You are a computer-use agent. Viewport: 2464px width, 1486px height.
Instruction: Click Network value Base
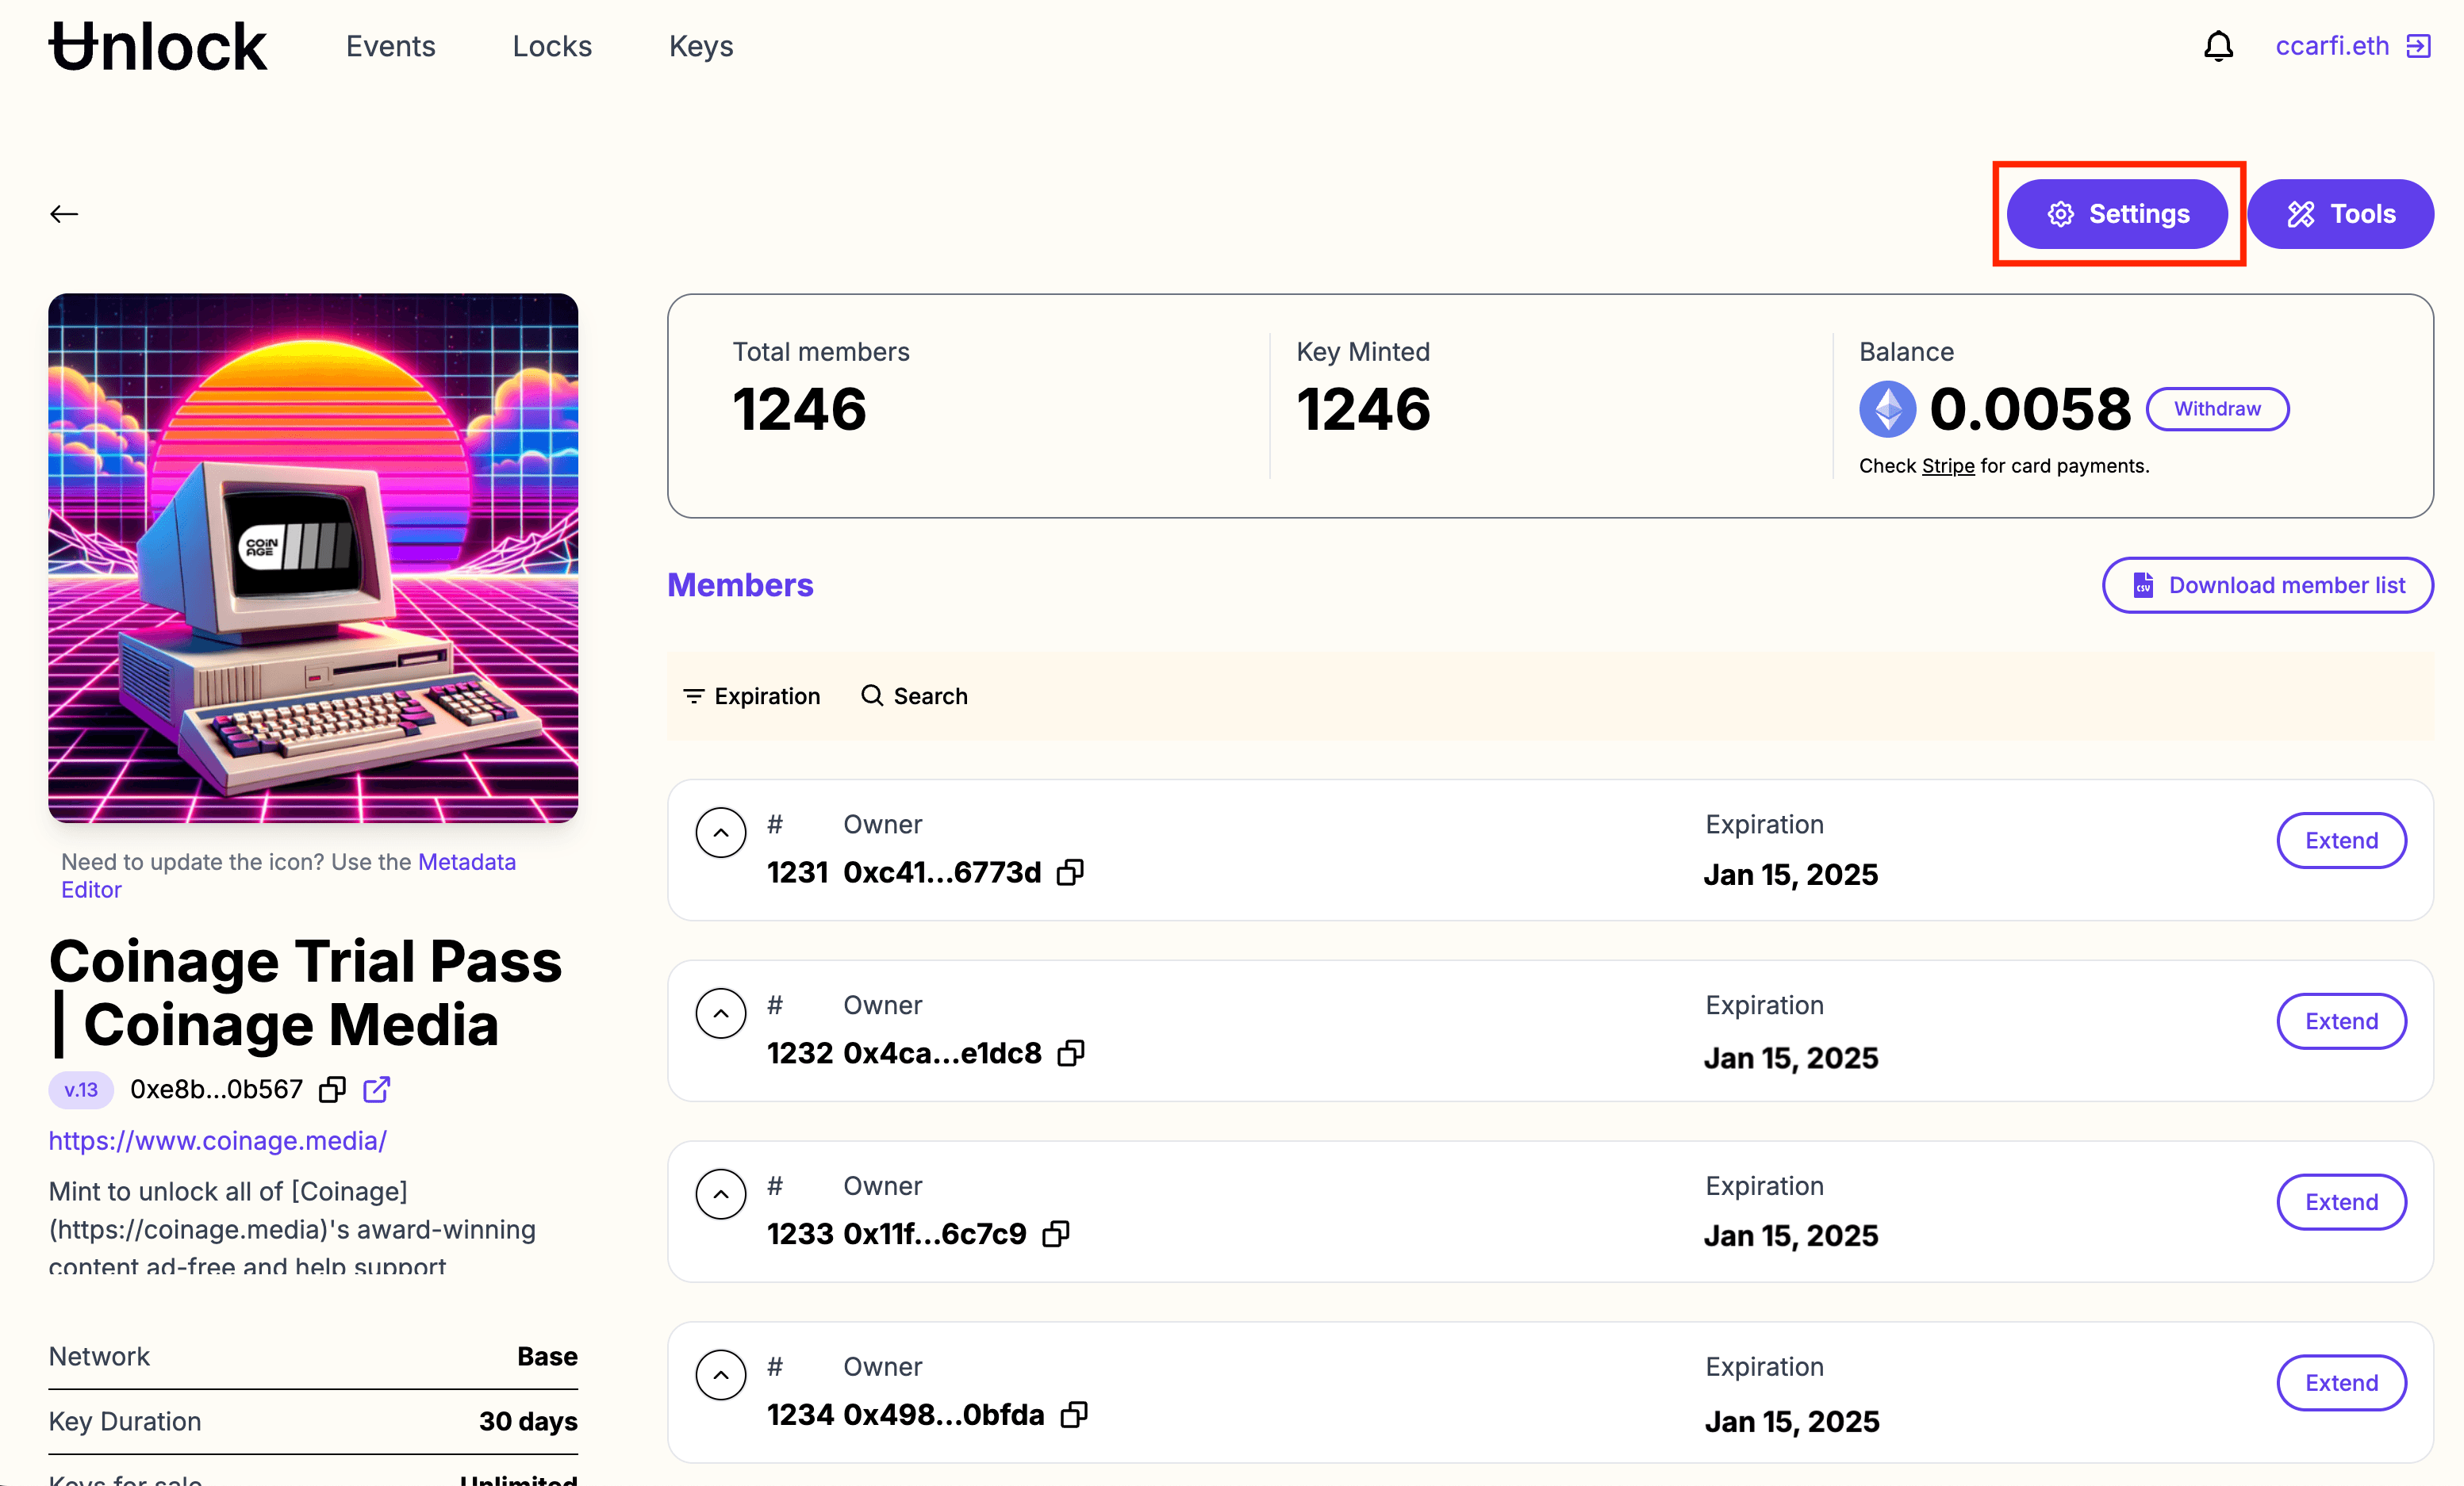coord(547,1356)
